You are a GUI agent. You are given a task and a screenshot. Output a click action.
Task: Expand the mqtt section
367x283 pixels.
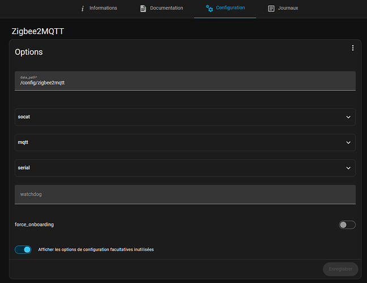[x=185, y=143]
